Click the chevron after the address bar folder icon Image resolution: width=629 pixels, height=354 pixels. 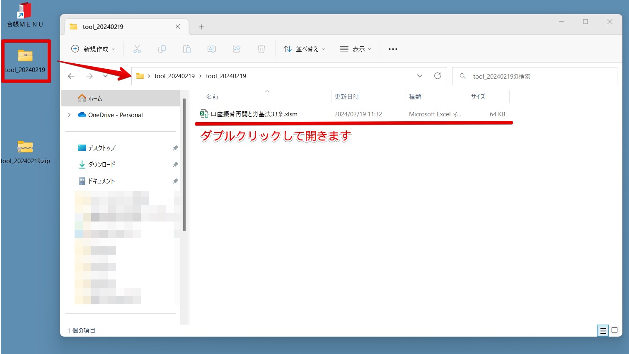pyautogui.click(x=149, y=76)
